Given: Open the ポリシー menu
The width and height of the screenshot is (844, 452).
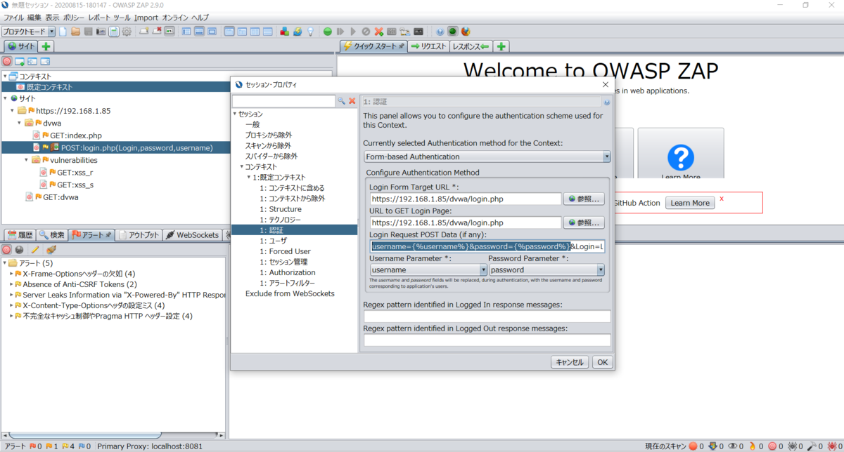Looking at the screenshot, I should click(73, 17).
